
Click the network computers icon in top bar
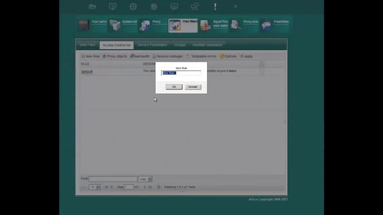(194, 7)
